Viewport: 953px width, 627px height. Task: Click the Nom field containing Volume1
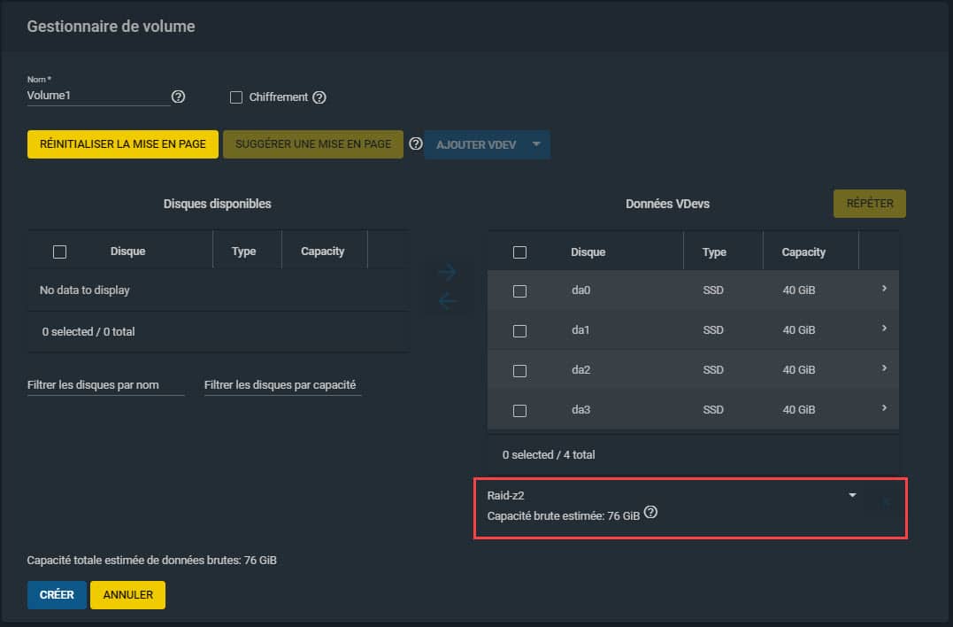98,96
